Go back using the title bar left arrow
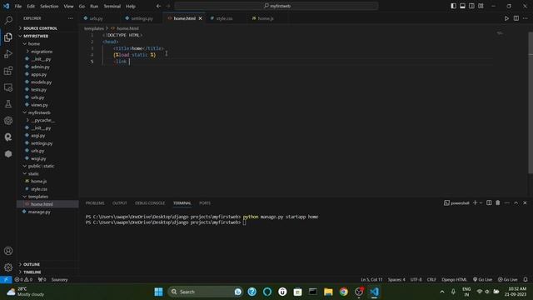This screenshot has width=533, height=300. [158, 6]
